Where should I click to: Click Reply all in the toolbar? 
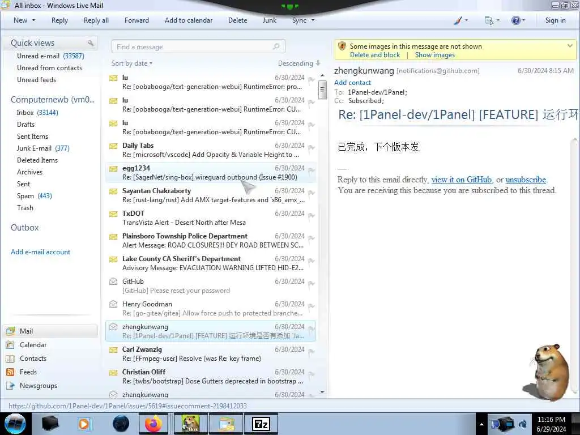point(96,20)
